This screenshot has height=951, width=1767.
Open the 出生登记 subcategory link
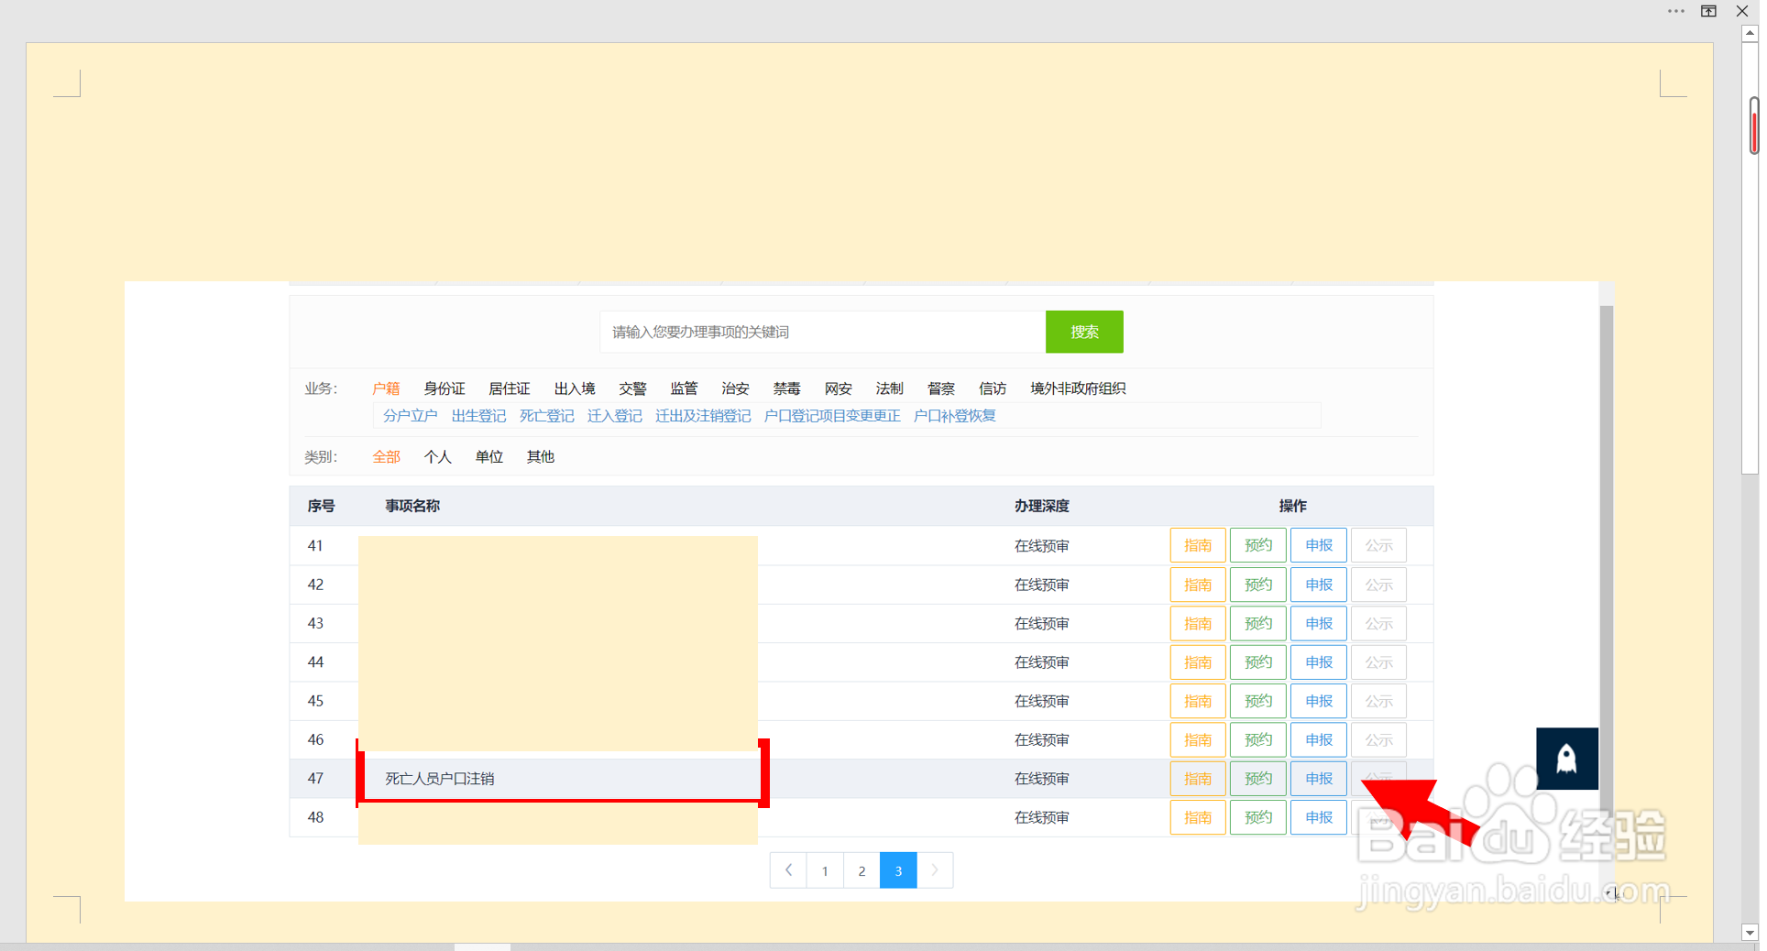[x=478, y=416]
